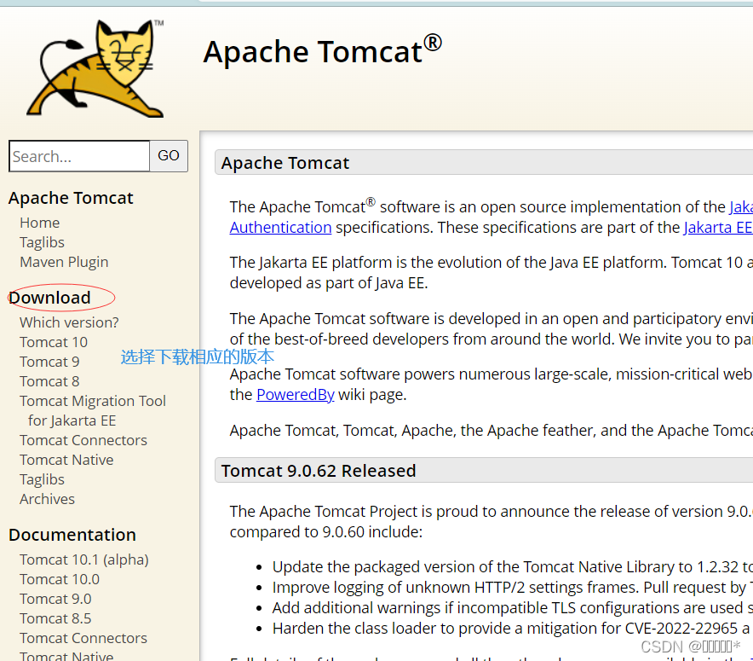Open Tomcat 9.0 documentation
753x661 pixels.
click(x=55, y=599)
